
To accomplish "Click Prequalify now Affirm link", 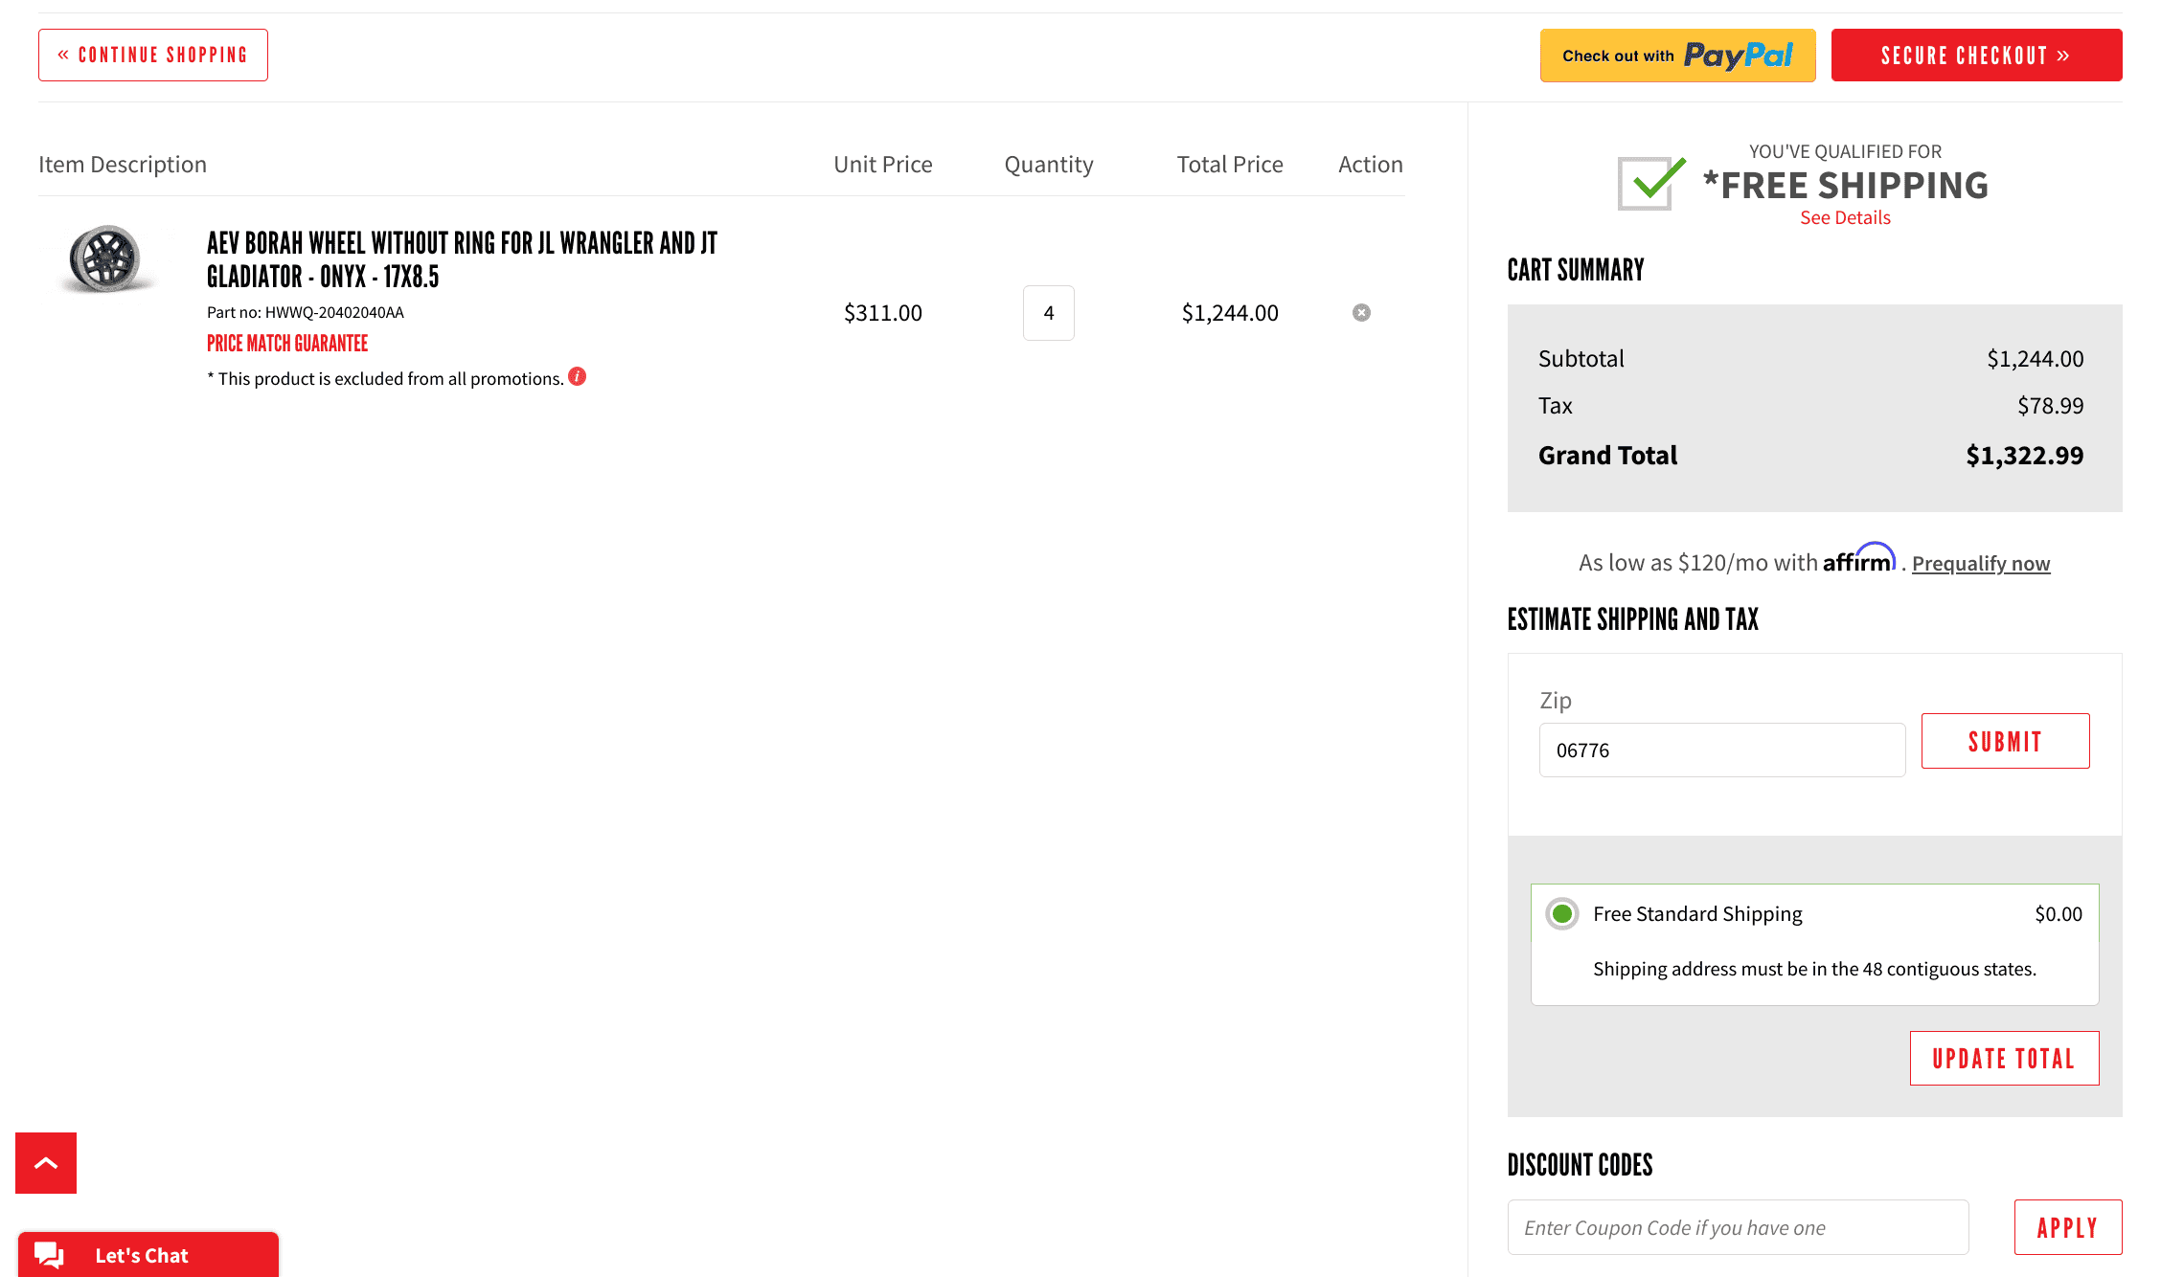I will pyautogui.click(x=1981, y=564).
